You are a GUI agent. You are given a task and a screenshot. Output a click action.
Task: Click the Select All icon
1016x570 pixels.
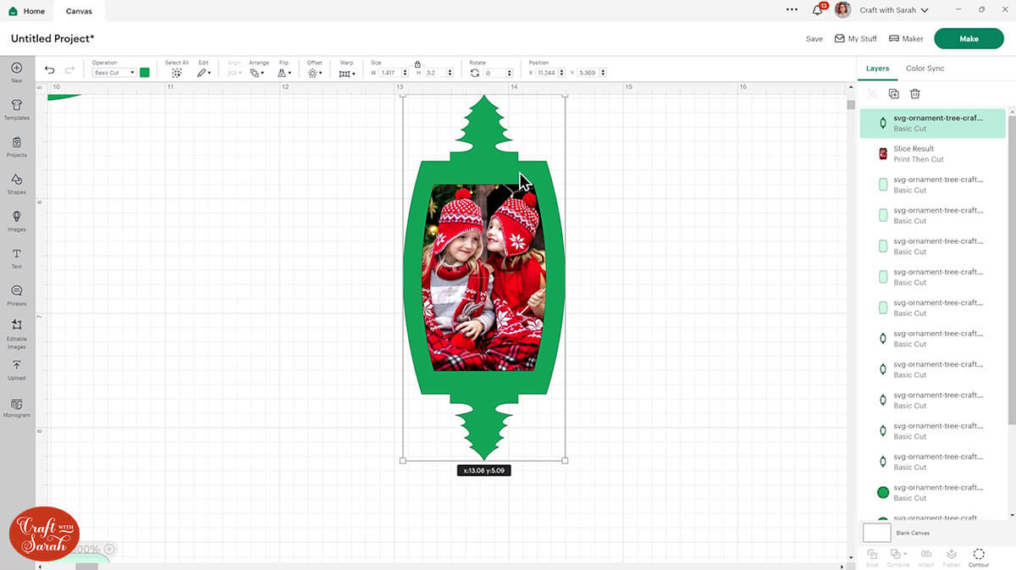coord(177,74)
